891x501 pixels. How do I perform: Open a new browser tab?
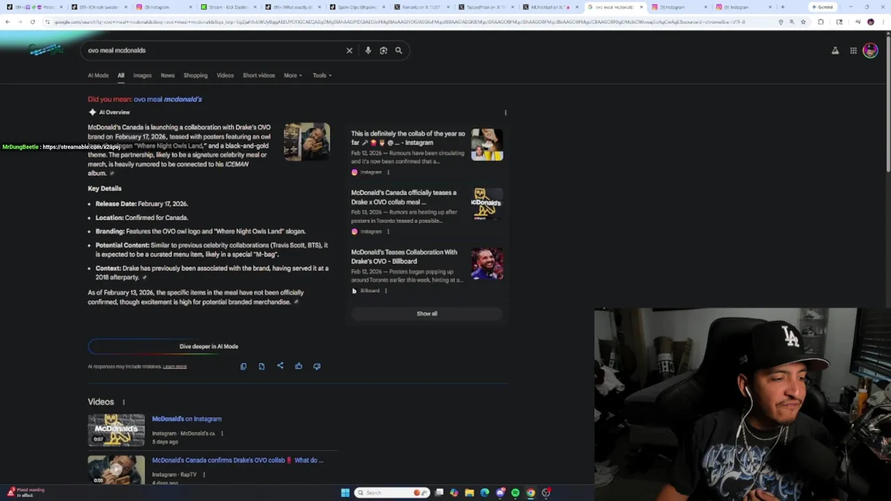[782, 7]
